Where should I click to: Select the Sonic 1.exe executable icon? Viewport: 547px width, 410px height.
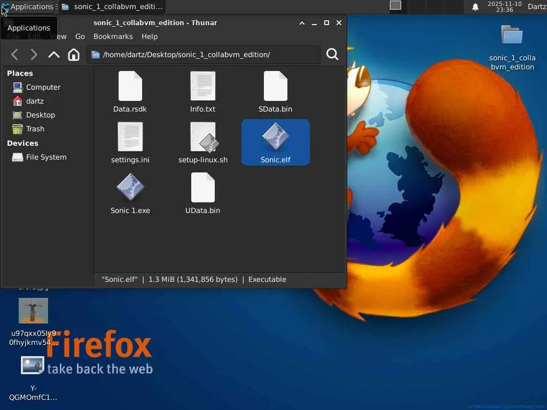[130, 187]
